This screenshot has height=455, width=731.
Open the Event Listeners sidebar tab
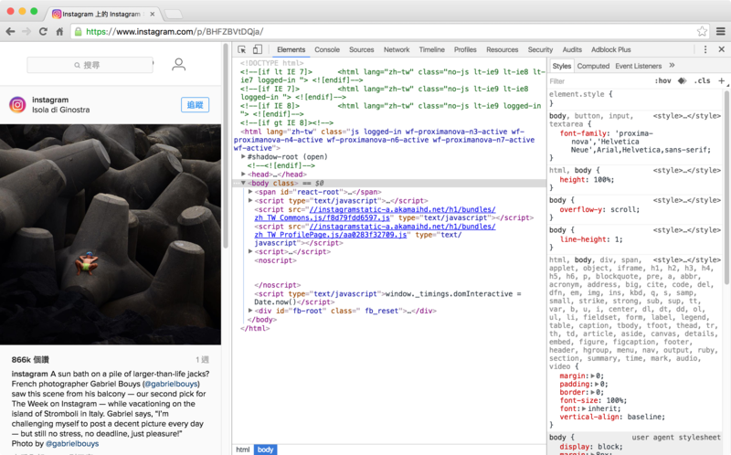pos(638,66)
